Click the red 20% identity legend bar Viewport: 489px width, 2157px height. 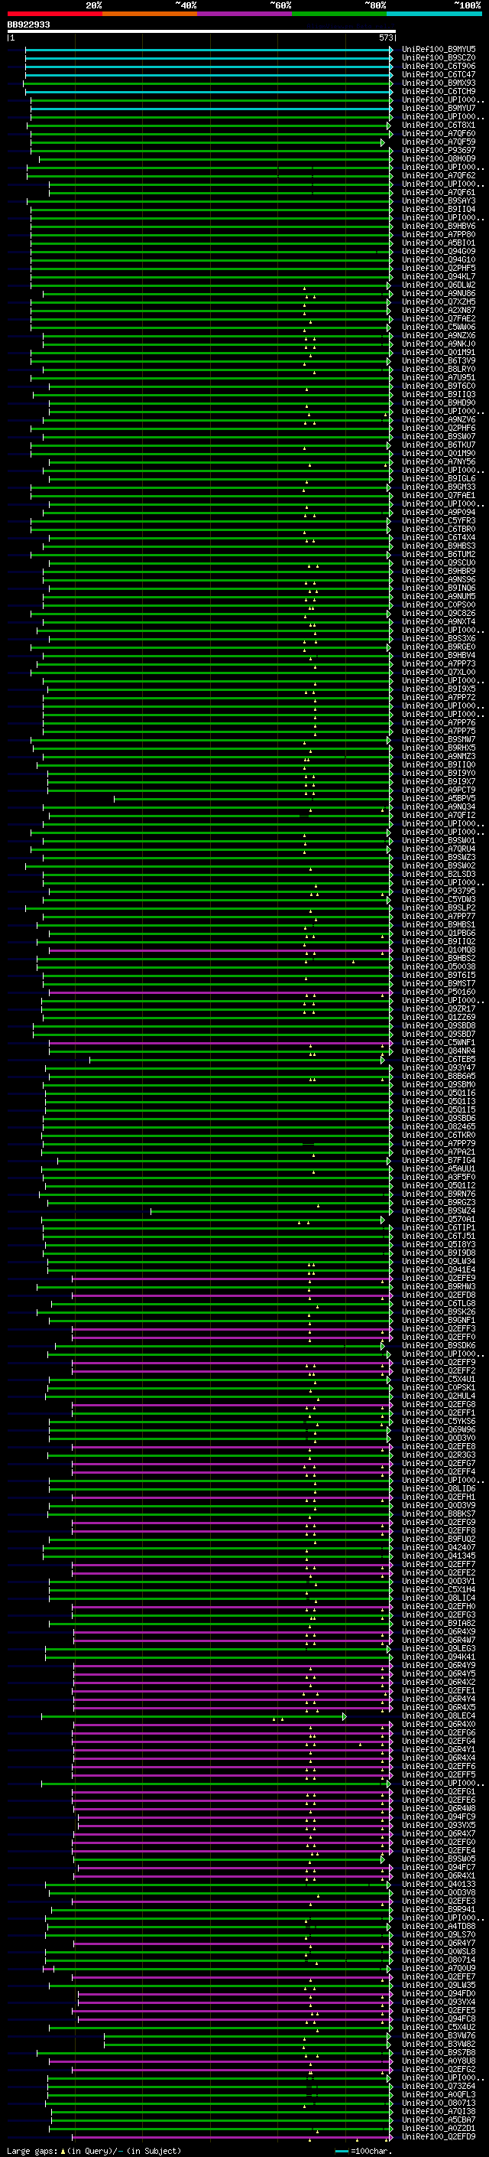point(54,14)
